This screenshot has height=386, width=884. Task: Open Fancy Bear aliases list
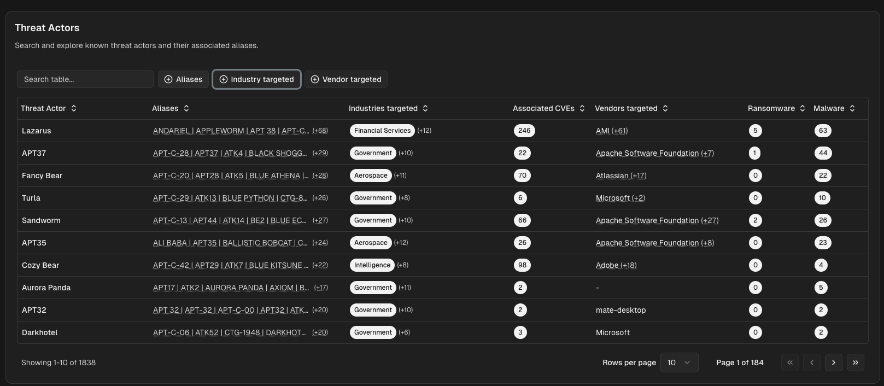click(231, 176)
